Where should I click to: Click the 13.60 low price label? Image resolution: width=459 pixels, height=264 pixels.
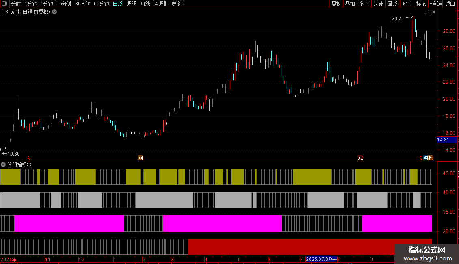(13, 154)
